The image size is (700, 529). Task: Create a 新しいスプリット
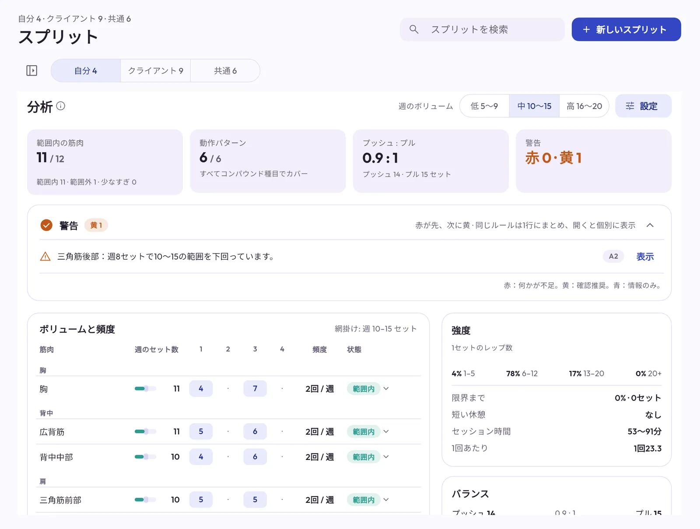pos(626,29)
